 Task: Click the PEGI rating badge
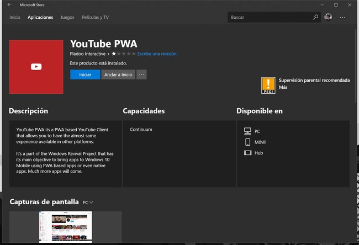coord(268,86)
